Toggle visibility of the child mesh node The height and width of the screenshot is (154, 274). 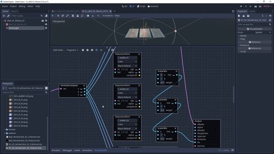coord(46,24)
